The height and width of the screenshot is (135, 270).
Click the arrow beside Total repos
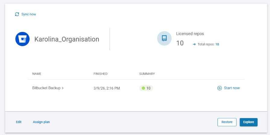point(194,44)
